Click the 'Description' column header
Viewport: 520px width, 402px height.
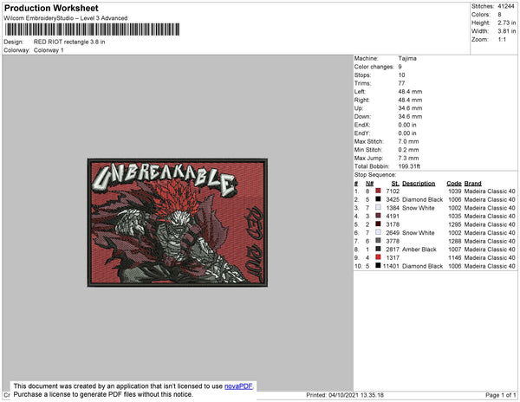419,184
